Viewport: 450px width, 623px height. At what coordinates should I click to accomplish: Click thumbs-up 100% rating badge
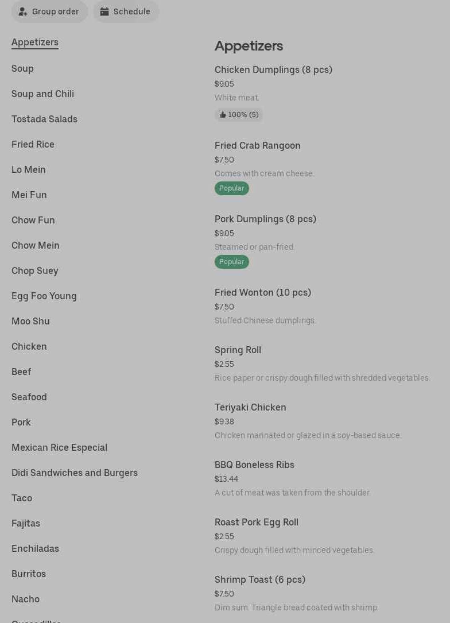click(x=239, y=115)
